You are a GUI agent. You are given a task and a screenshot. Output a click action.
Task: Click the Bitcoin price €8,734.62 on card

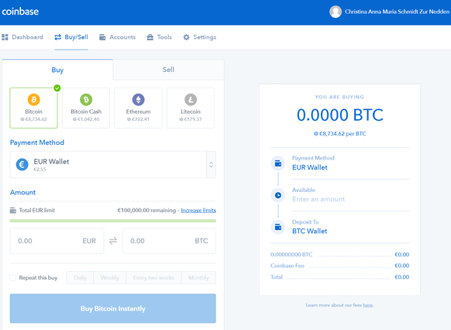[33, 119]
